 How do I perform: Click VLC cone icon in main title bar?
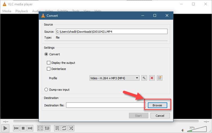click(4, 4)
